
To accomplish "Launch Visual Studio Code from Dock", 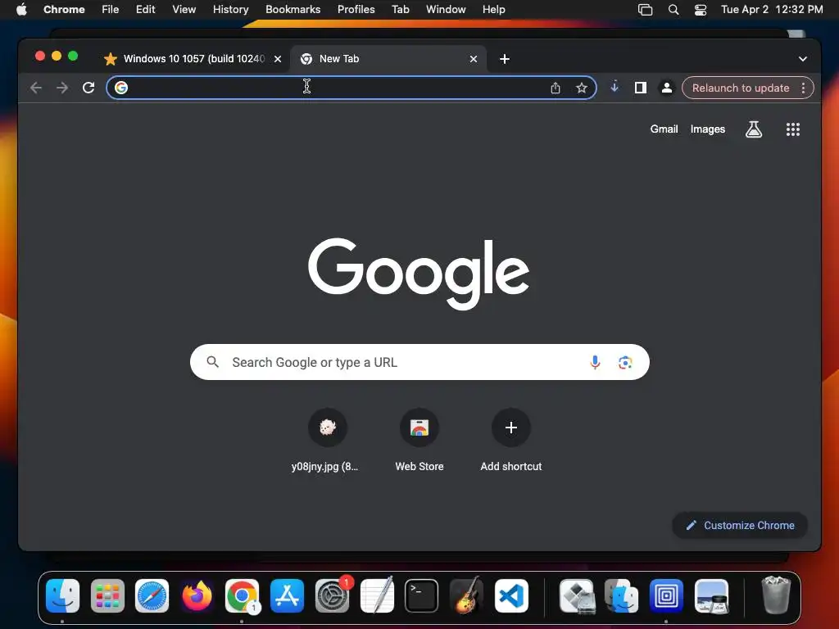I will coord(511,596).
